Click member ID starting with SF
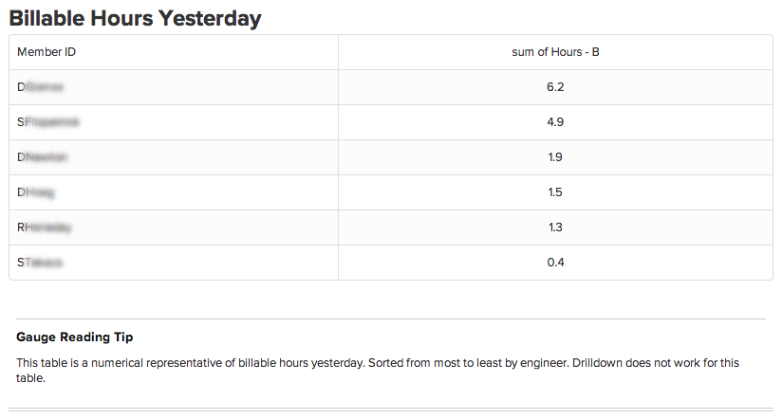 click(x=47, y=122)
